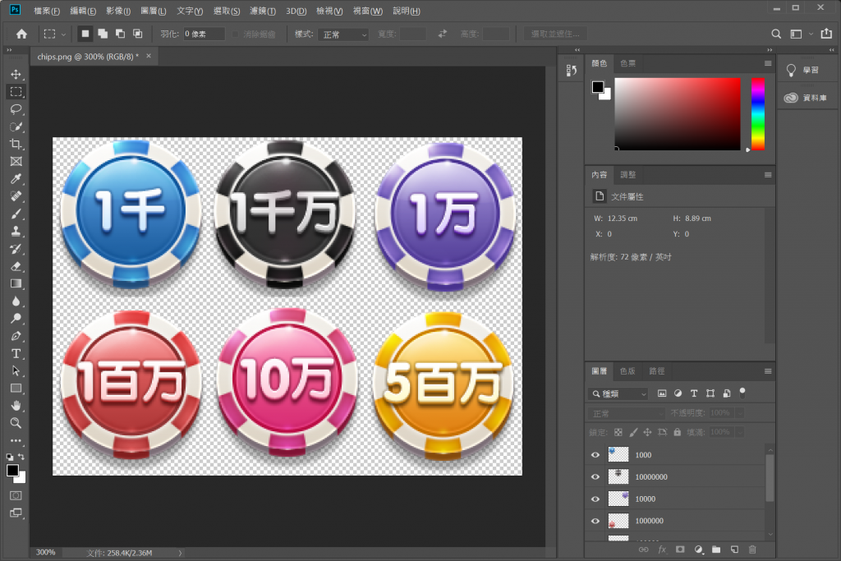Select the Rectangular Marquee tool
This screenshot has width=841, height=561.
16,92
